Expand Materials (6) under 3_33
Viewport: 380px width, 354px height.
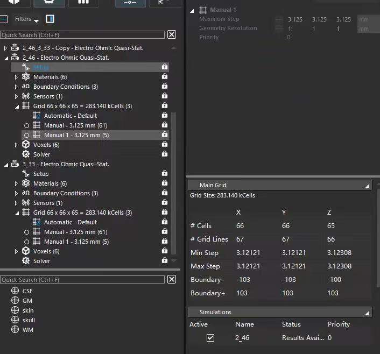16,183
